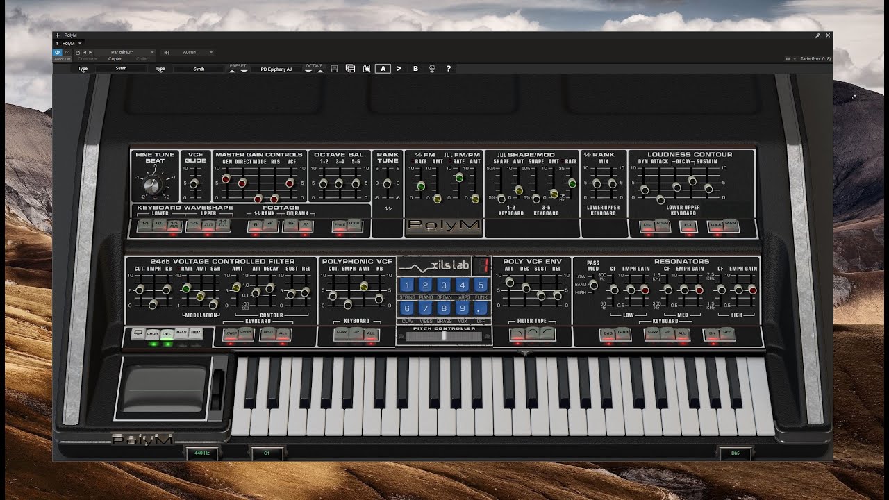Toggle the plugin power button
The height and width of the screenshot is (500, 889).
[x=58, y=52]
